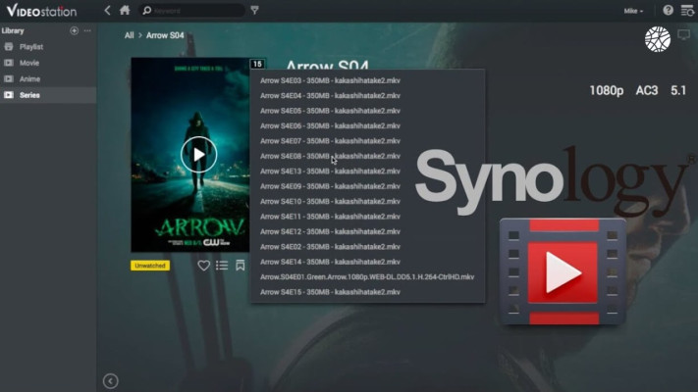Open the settings list icon at top right

(687, 10)
